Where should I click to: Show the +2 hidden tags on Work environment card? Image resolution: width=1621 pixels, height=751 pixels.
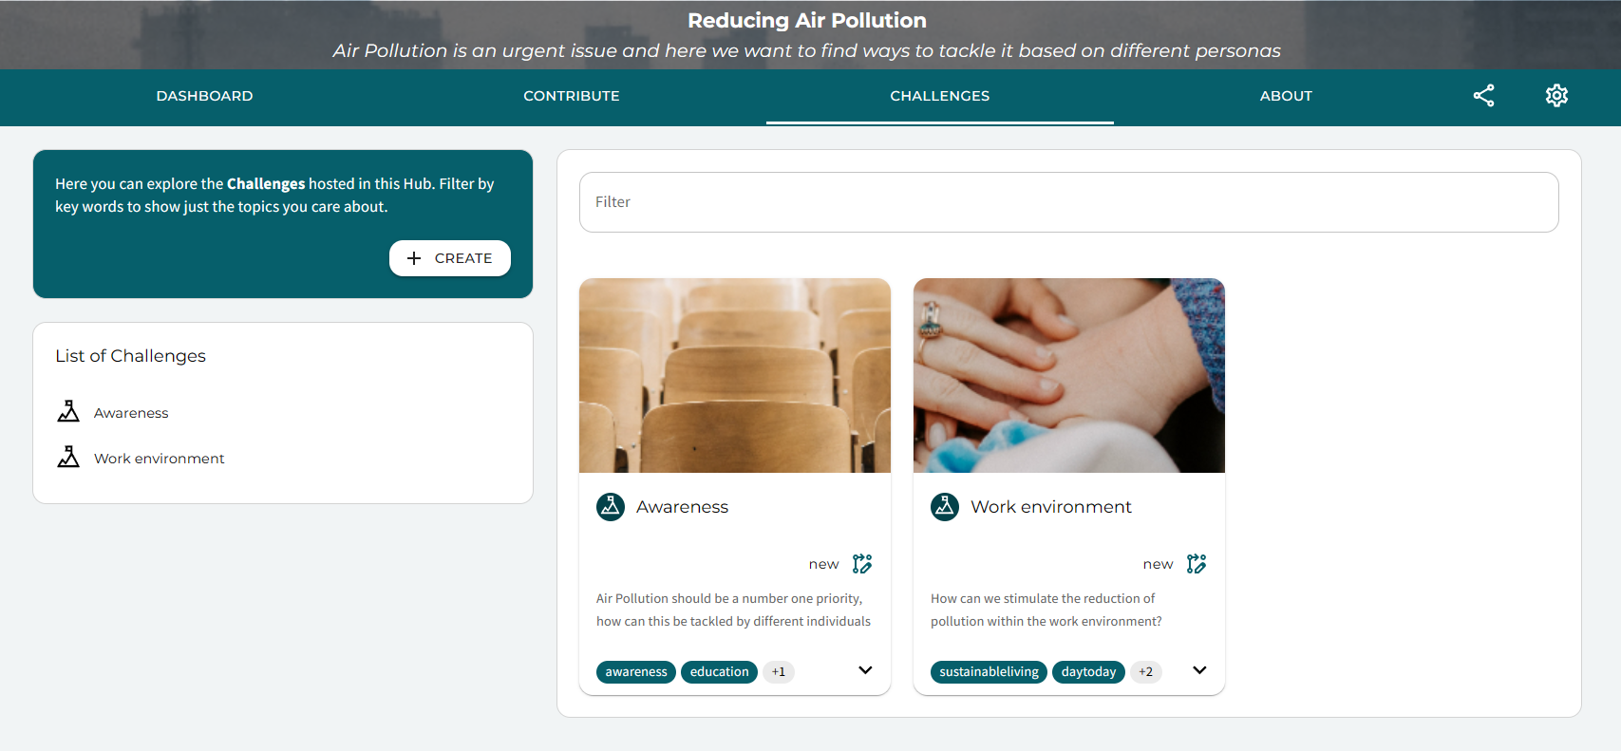(1146, 672)
